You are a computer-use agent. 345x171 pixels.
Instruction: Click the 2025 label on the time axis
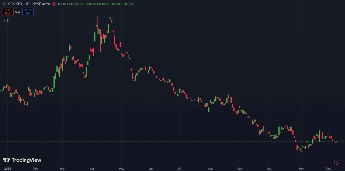pos(7,168)
